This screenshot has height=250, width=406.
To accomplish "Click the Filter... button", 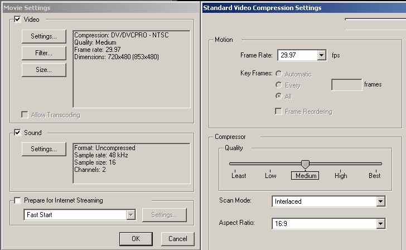I will click(x=43, y=53).
